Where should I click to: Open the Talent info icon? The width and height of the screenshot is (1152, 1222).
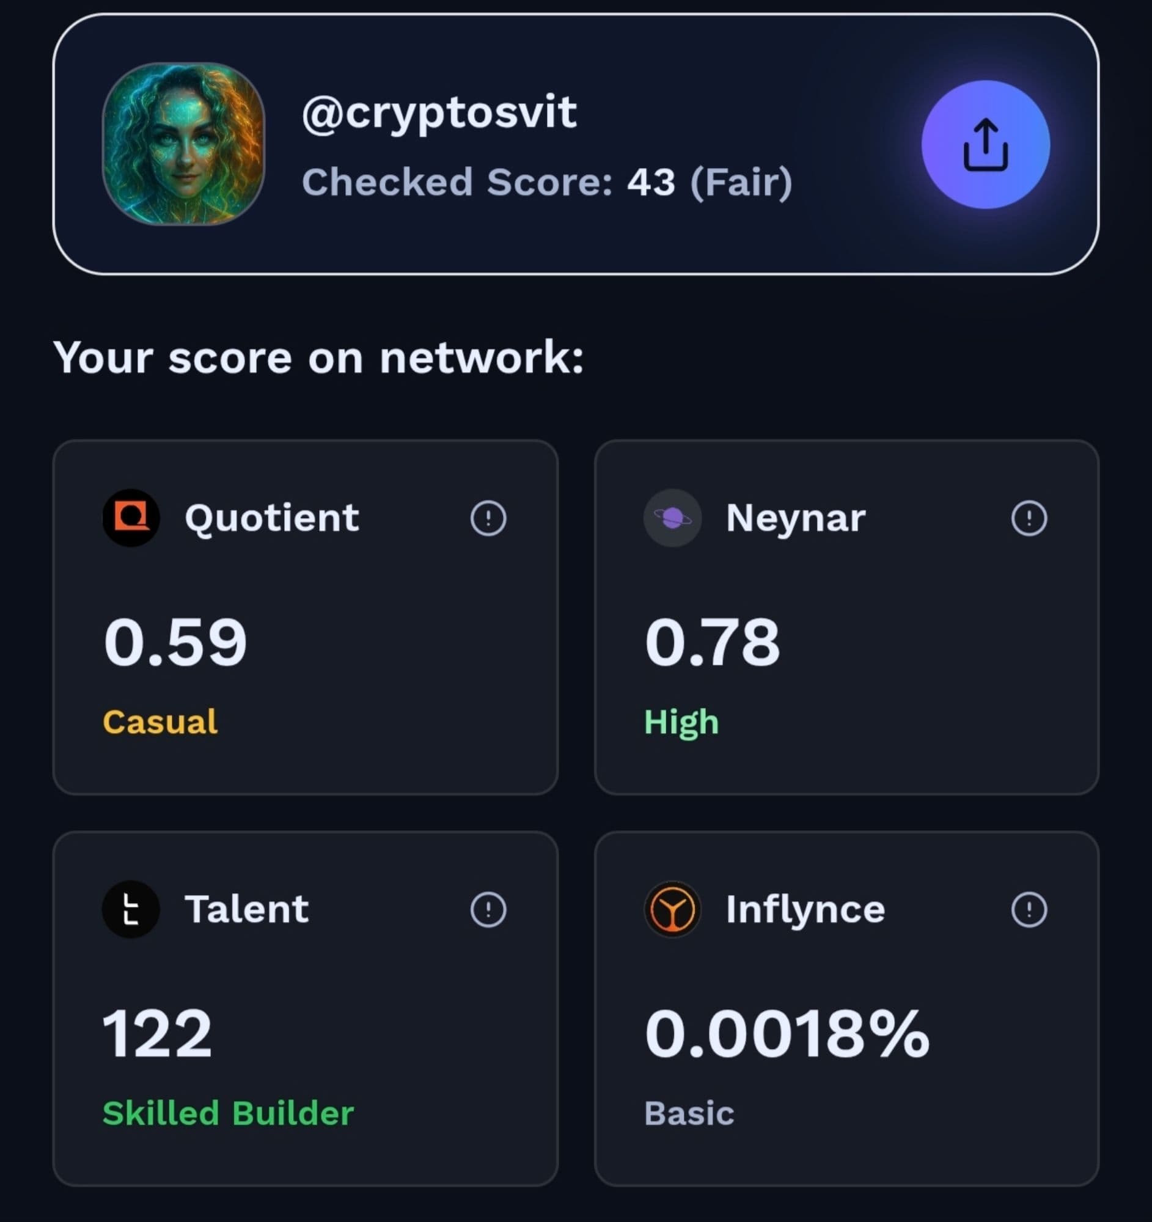click(488, 909)
